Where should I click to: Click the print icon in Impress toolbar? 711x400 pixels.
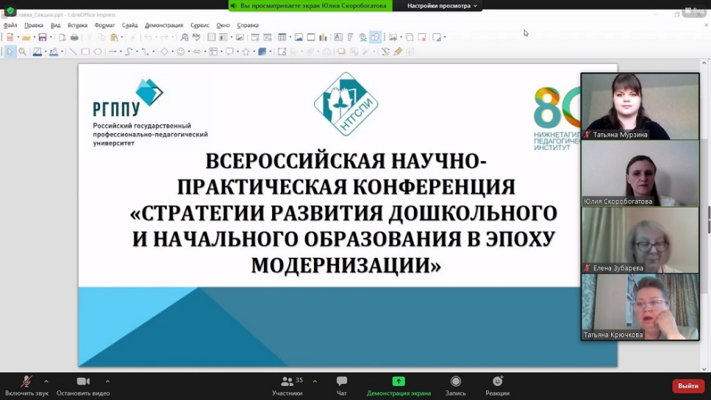(x=74, y=37)
